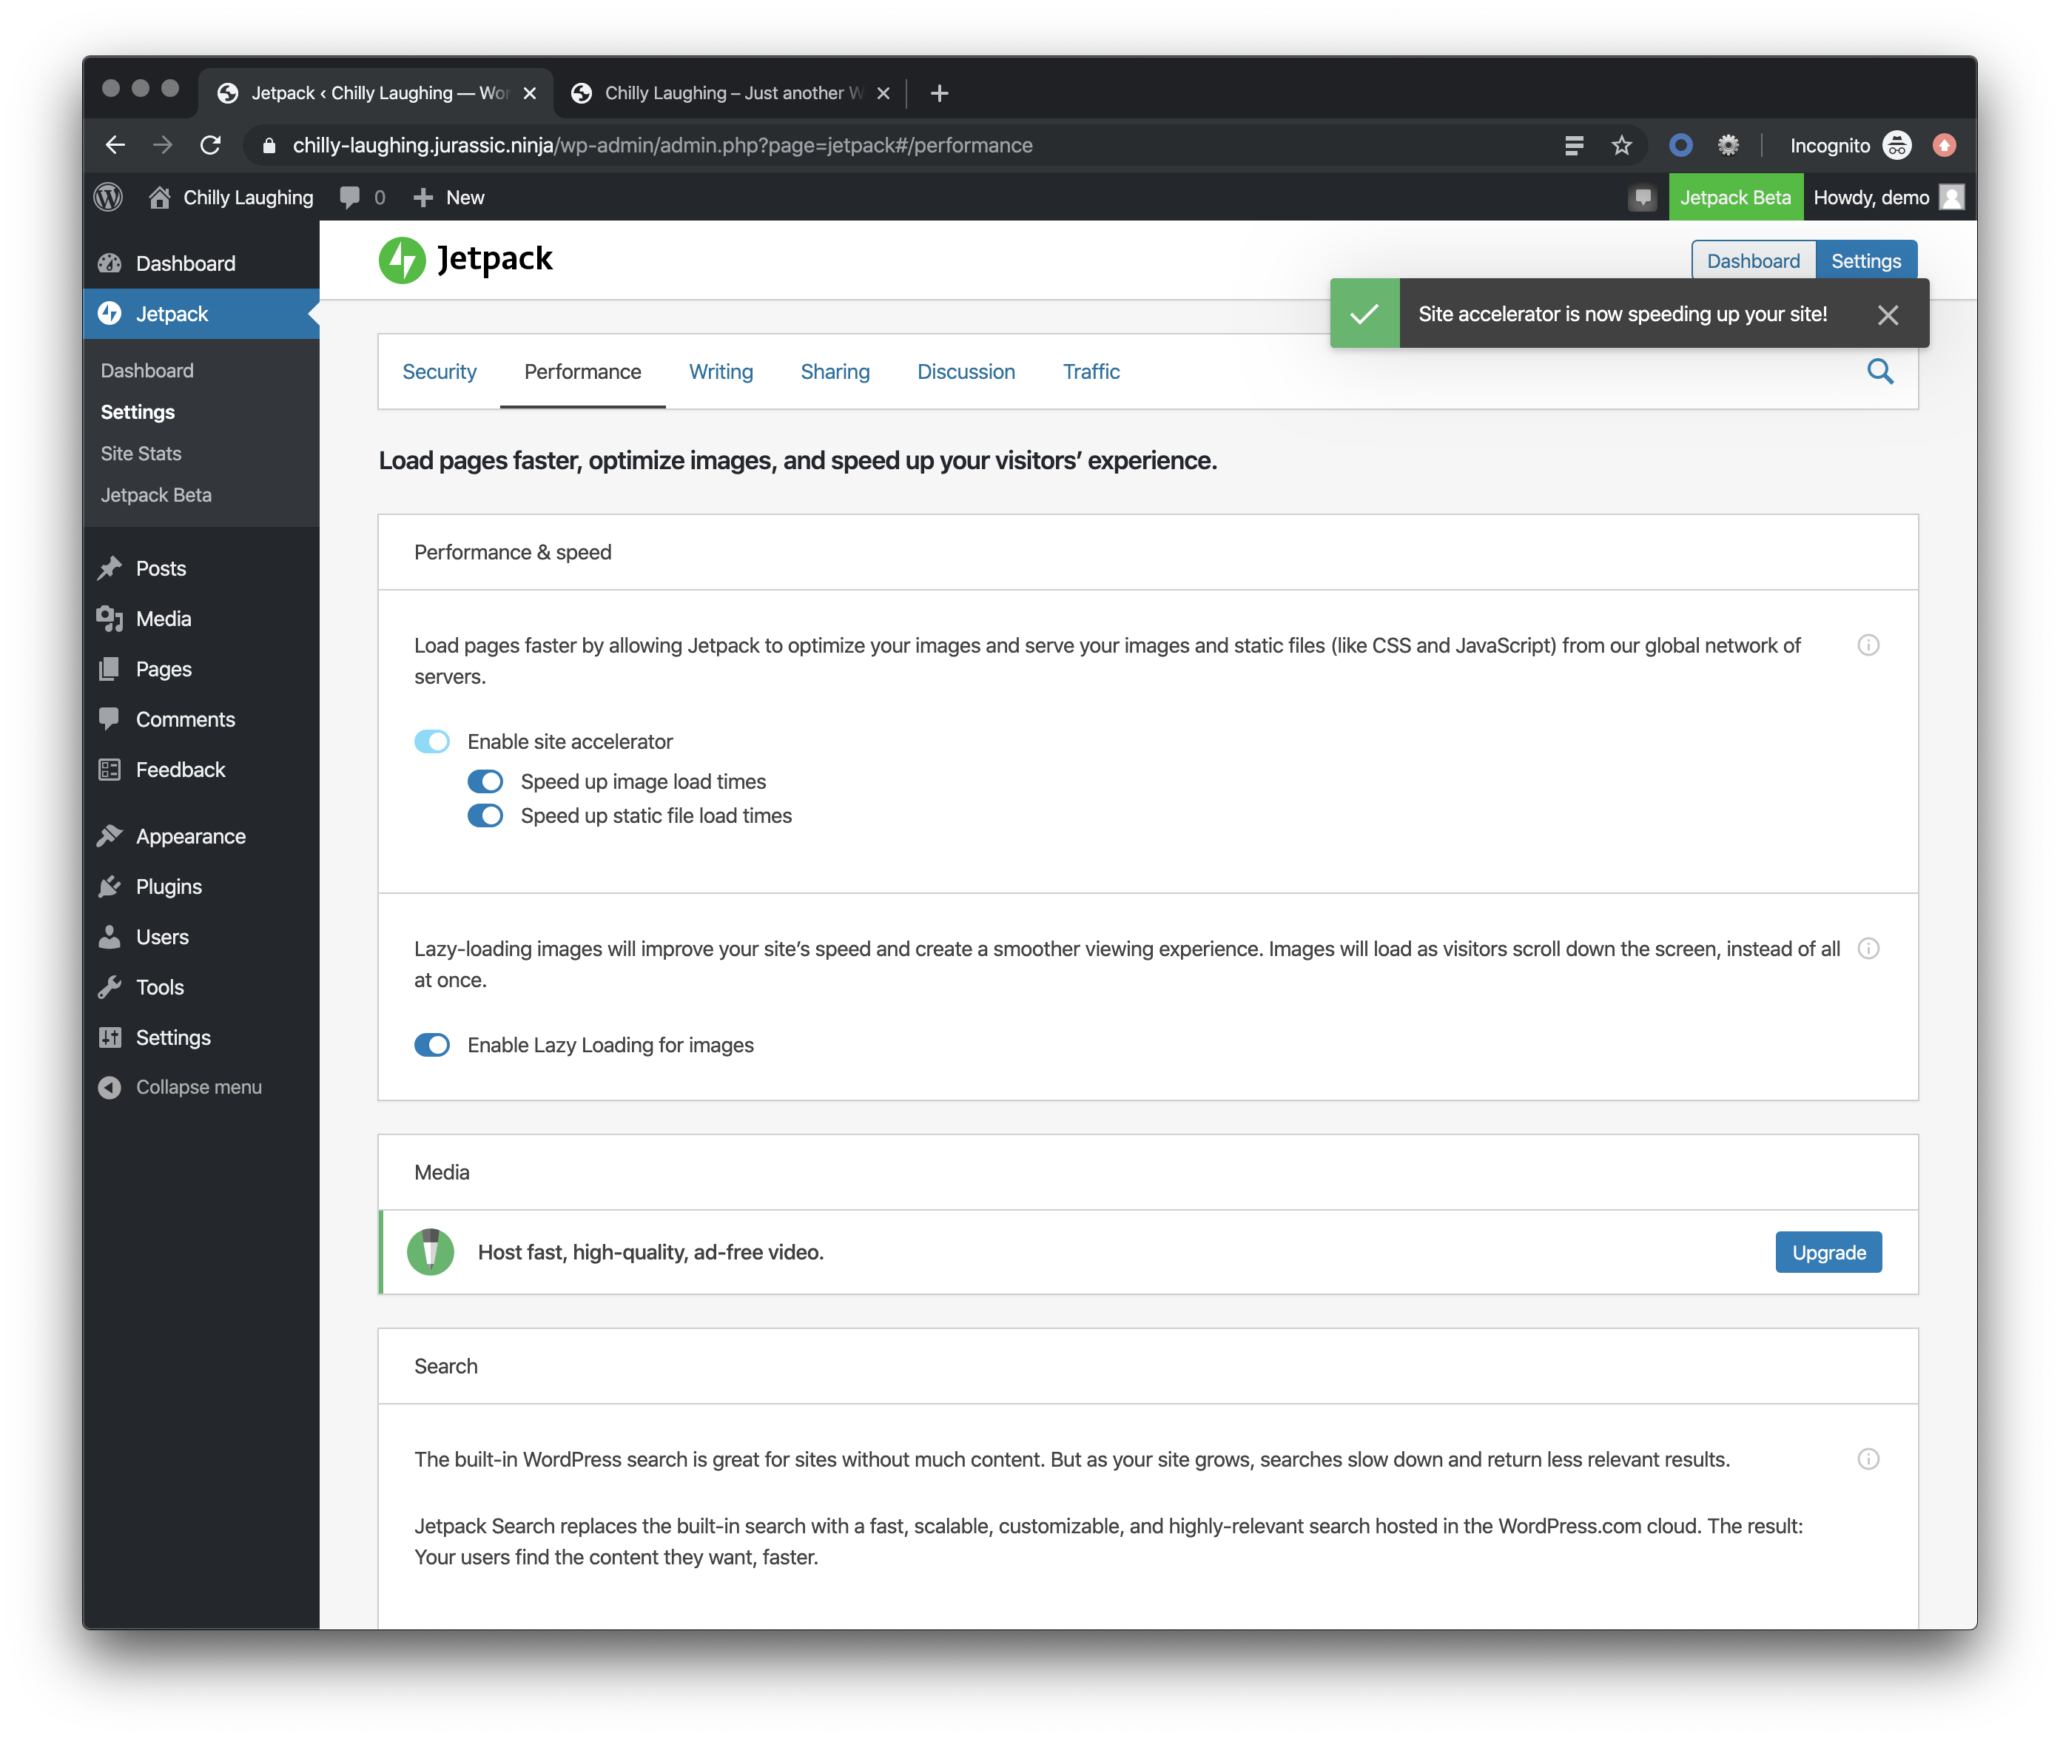Open the Traffic settings tab
Screen dimensions: 2060x1739
pyautogui.click(x=1091, y=371)
